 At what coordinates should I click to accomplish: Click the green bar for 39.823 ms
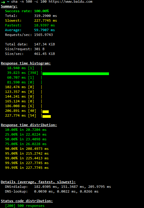click(76, 74)
